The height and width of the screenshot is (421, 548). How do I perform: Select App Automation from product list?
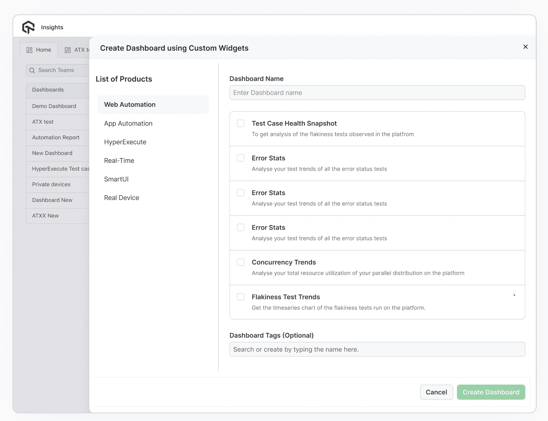[128, 123]
